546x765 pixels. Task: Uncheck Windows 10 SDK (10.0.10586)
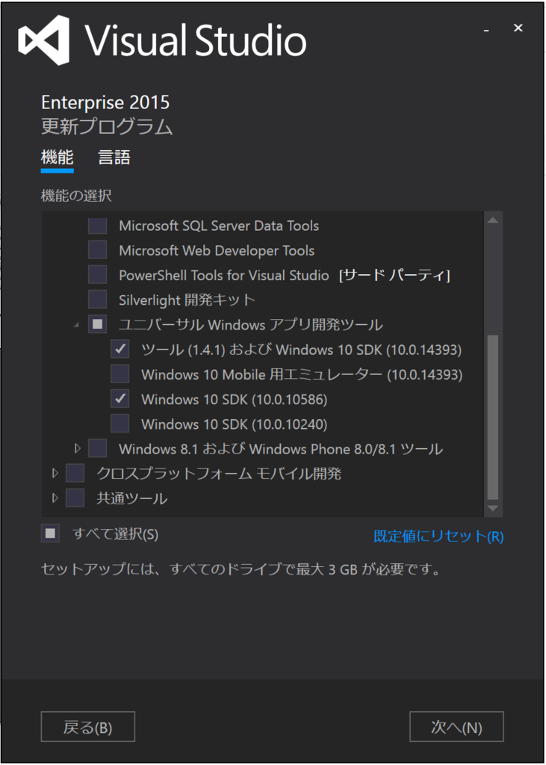pos(120,398)
